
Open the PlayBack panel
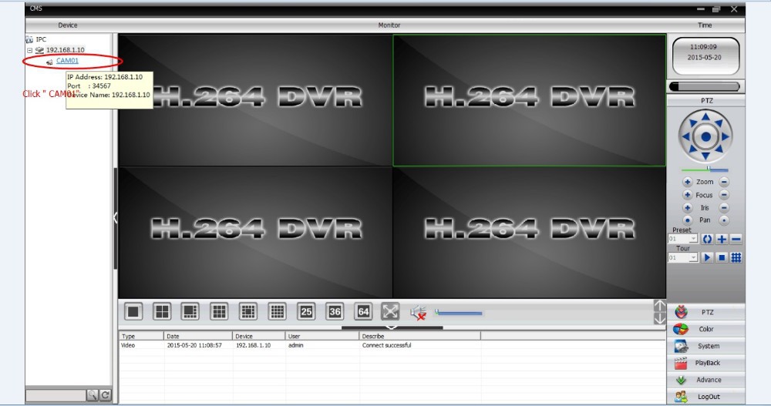point(706,363)
